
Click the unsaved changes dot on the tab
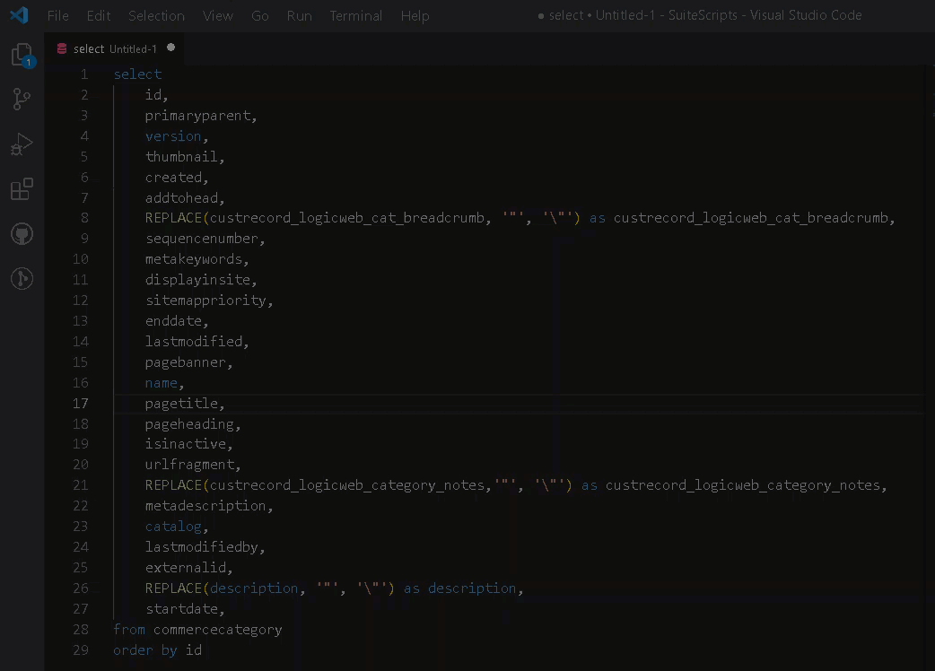point(170,49)
